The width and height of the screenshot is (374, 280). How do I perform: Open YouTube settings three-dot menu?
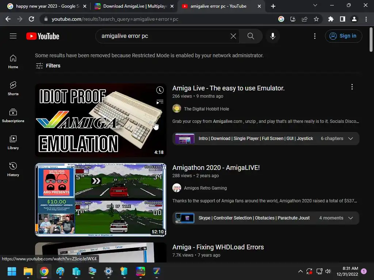(315, 36)
